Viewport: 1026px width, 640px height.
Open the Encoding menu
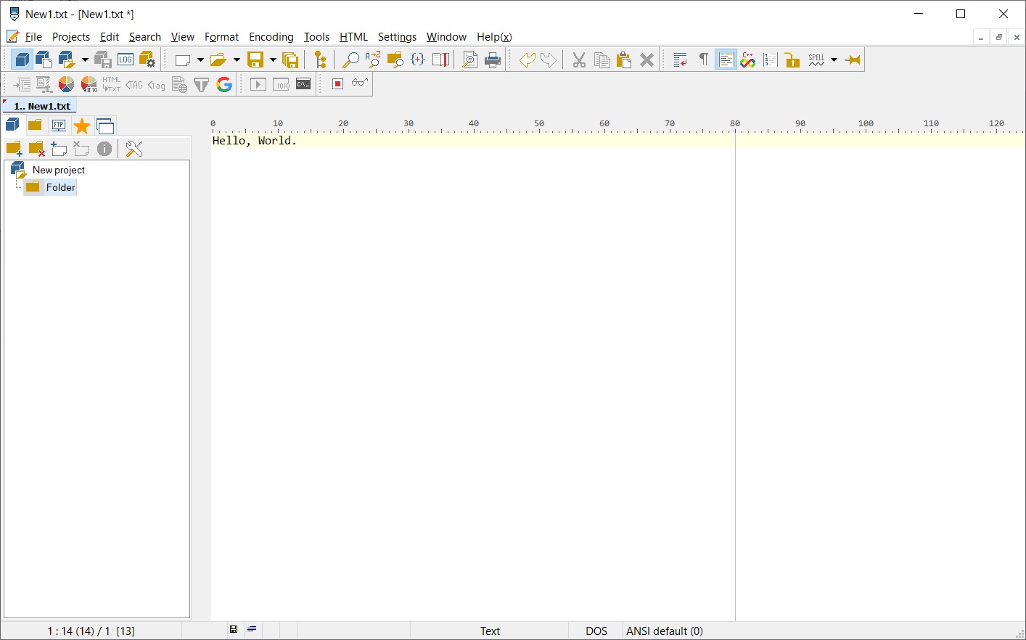[271, 36]
